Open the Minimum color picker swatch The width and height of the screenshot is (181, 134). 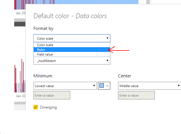click(104, 86)
